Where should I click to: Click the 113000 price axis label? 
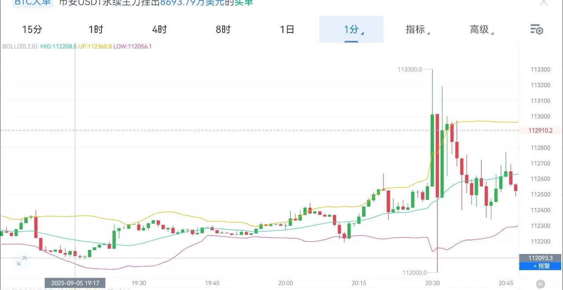pos(541,116)
